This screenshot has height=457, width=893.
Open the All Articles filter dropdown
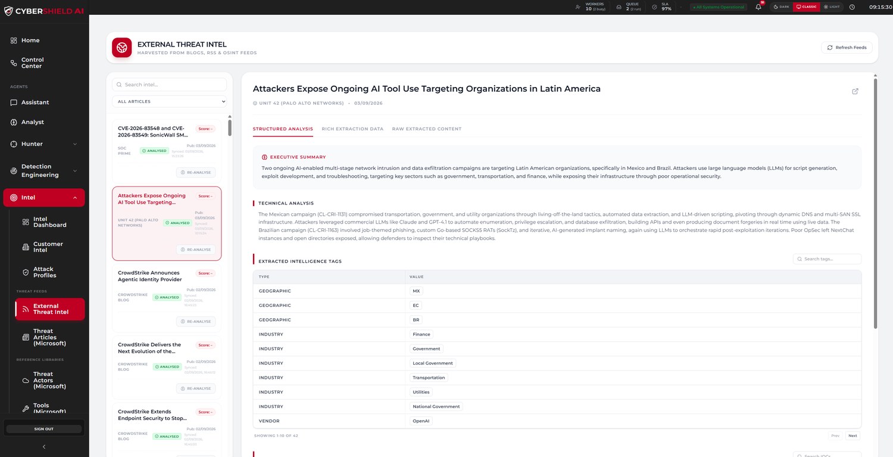[x=169, y=101]
